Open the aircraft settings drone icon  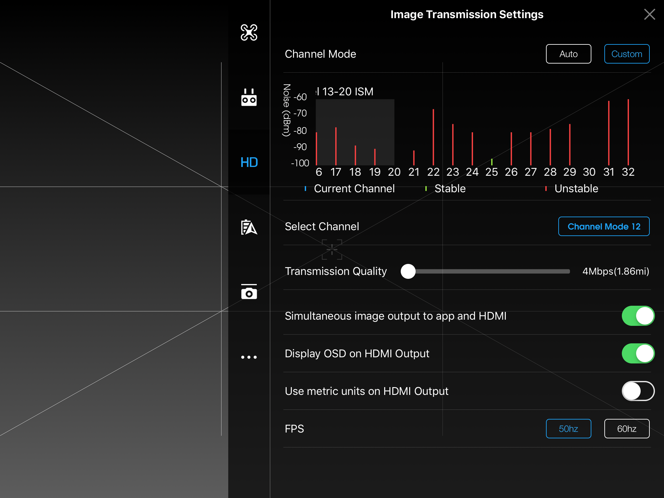pyautogui.click(x=249, y=32)
